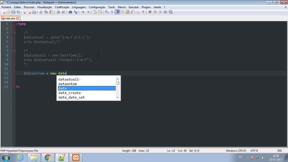The image size is (288, 162).
Task: Click the macro Playback toolbar icon
Action: point(160,12)
